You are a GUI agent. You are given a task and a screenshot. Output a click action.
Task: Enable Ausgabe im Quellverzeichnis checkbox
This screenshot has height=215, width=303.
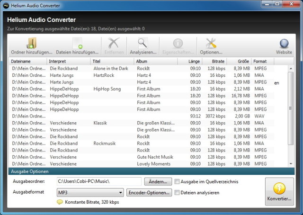point(177,181)
